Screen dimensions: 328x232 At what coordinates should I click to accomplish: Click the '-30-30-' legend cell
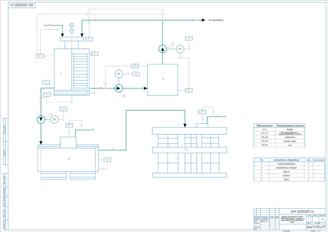(x=264, y=145)
